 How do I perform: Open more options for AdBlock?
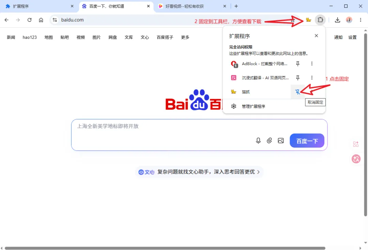pyautogui.click(x=312, y=64)
